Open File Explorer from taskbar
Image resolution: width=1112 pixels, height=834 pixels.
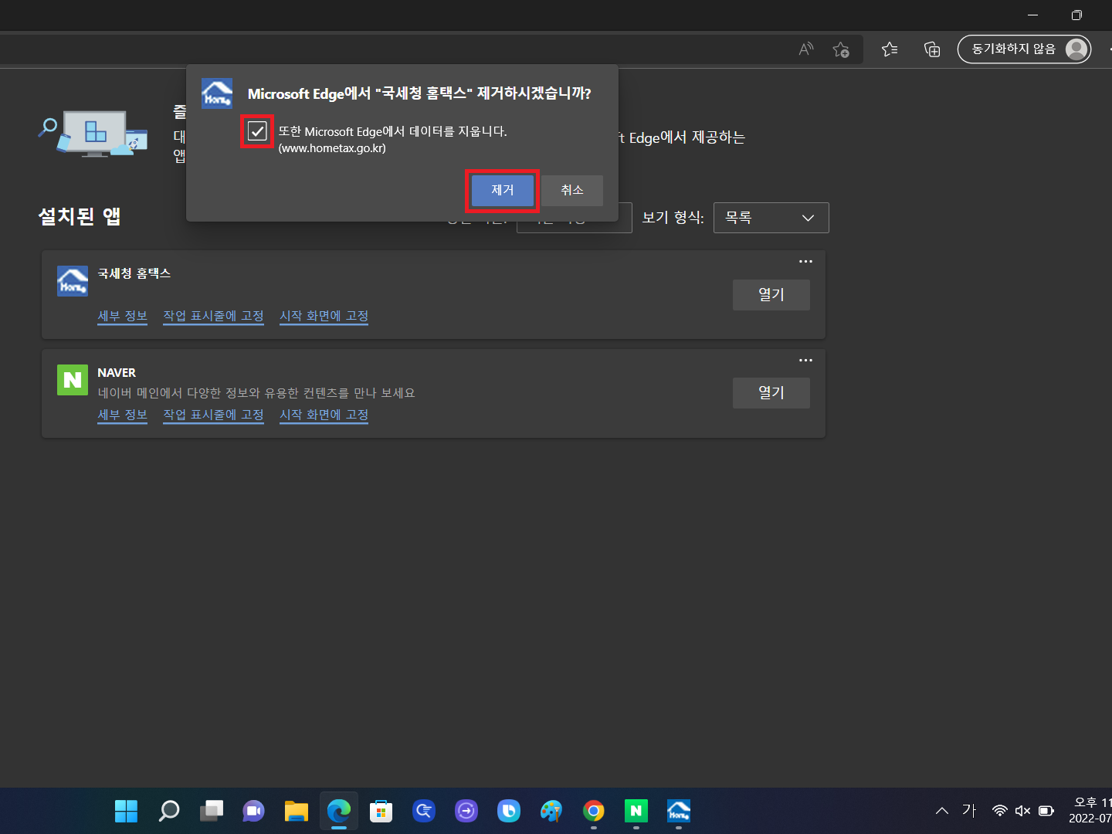[296, 811]
